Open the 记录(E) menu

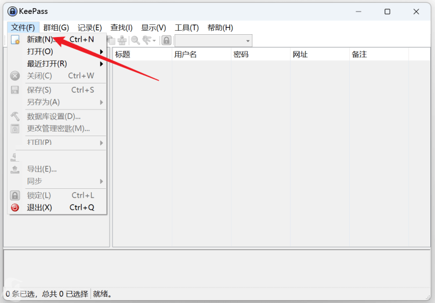point(89,27)
